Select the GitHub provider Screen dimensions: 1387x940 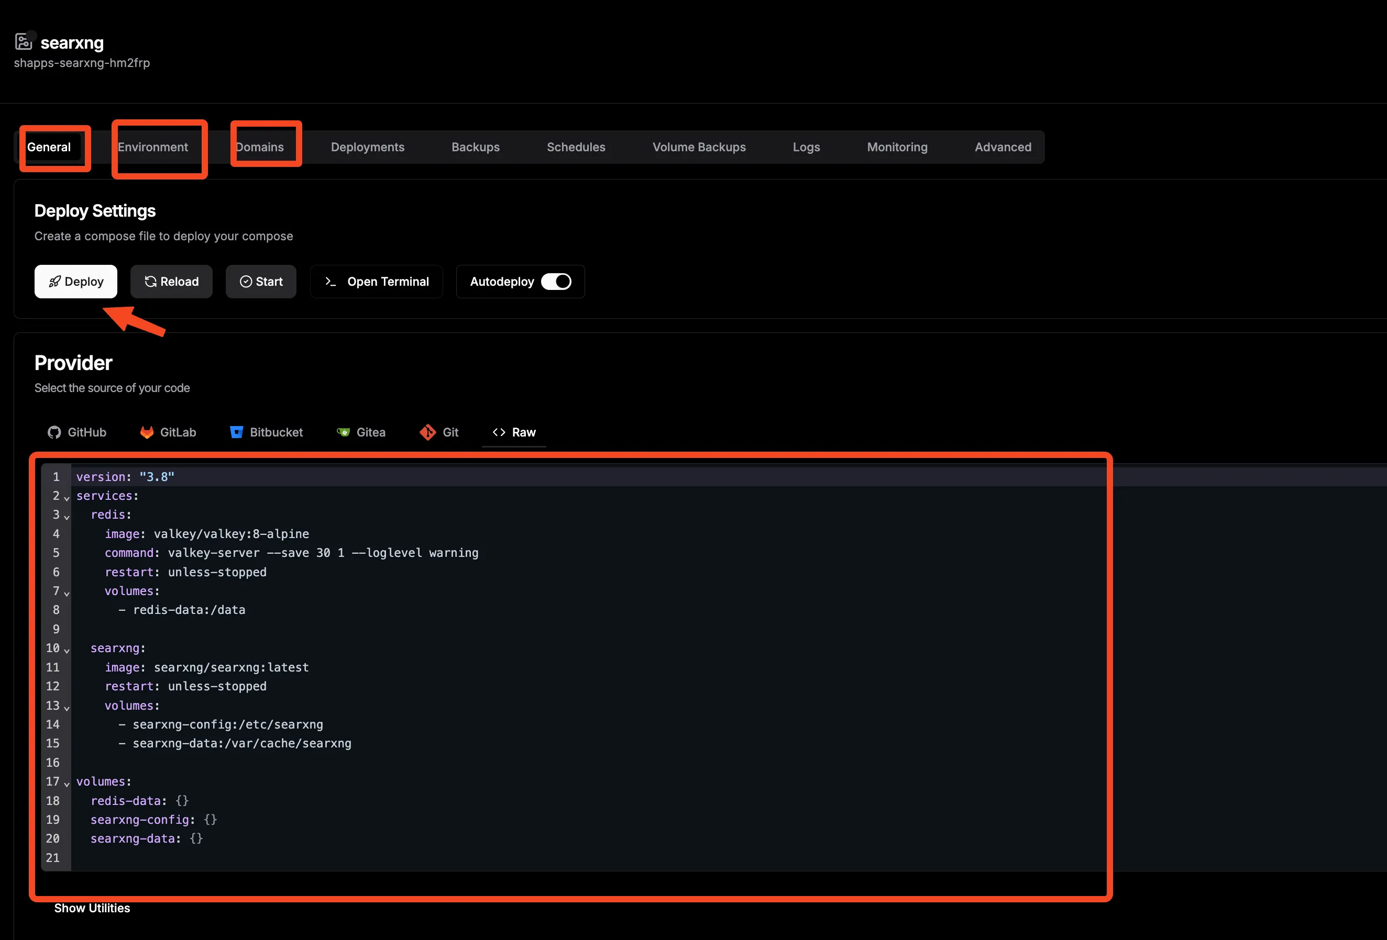pos(76,432)
